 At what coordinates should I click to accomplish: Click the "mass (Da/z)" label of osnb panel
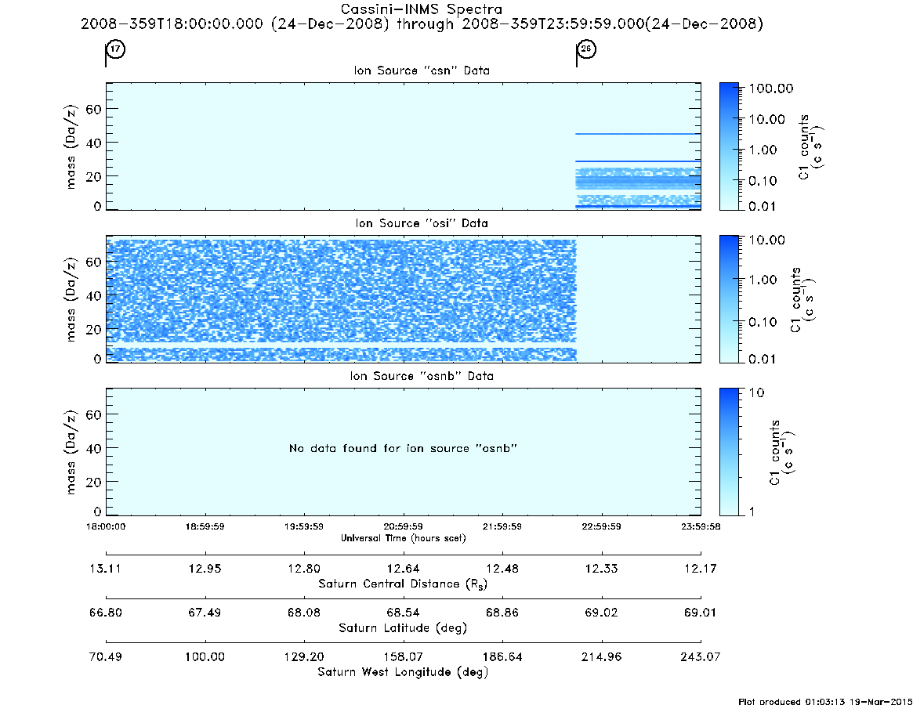[71, 452]
